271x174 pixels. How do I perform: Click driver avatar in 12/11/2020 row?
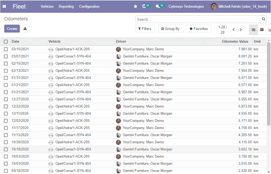(118, 113)
